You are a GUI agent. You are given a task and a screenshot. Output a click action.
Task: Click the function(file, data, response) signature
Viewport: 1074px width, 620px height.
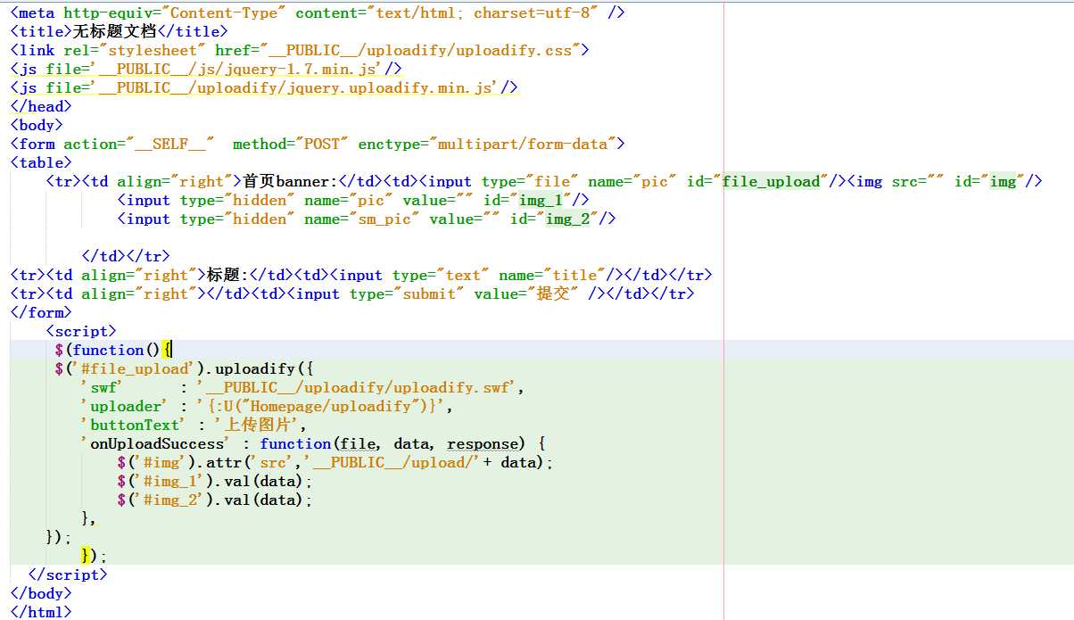tap(393, 443)
